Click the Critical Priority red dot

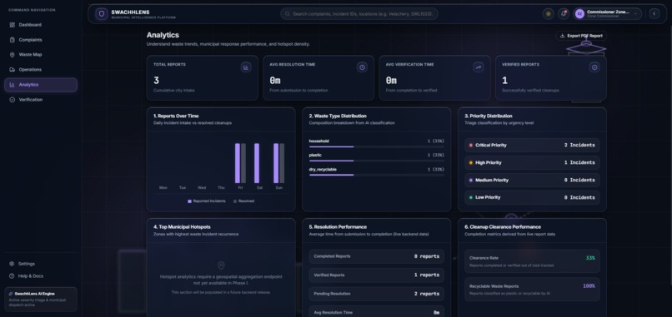(471, 146)
